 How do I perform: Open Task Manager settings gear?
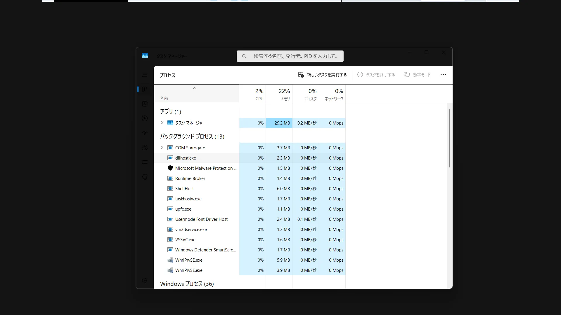pyautogui.click(x=145, y=281)
